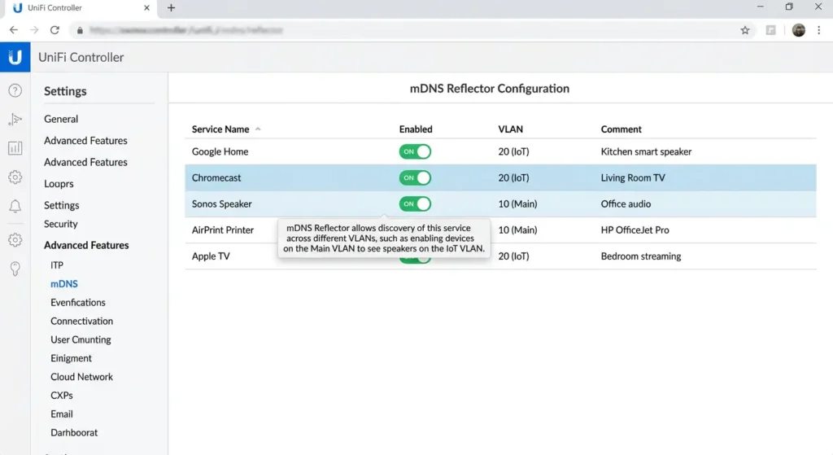833x455 pixels.
Task: Open Security in the settings menu
Action: (60, 224)
